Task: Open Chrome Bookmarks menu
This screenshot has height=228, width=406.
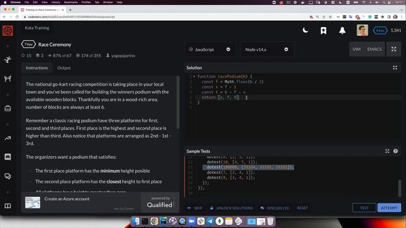Action: coord(70,2)
